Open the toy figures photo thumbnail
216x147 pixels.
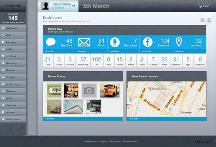pos(71,90)
